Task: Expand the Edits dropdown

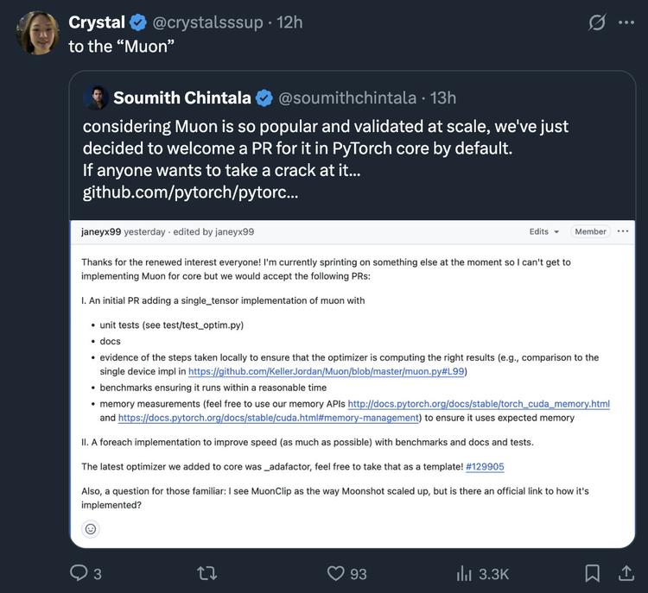Action: coord(544,231)
